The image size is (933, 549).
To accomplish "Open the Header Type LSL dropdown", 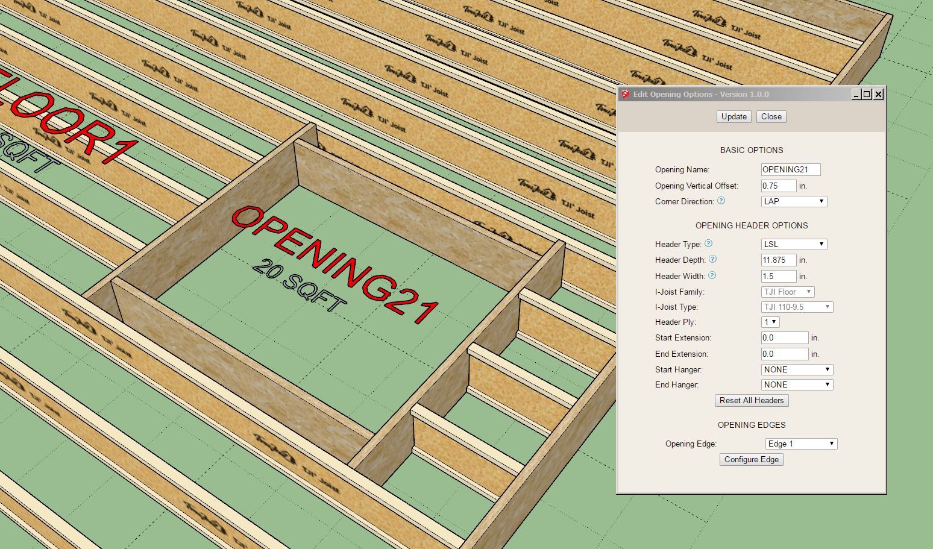I will pyautogui.click(x=794, y=244).
